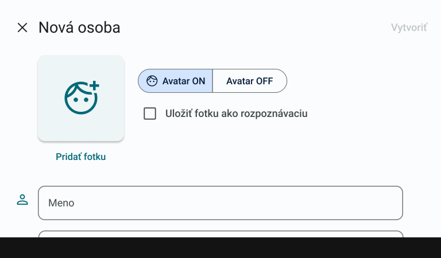
Task: Click the Meno placeholder text
Action: point(61,203)
